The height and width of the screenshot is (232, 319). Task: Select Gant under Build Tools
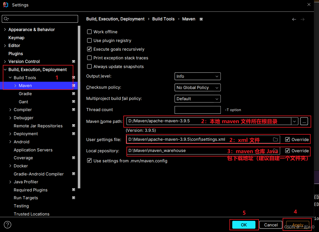pyautogui.click(x=24, y=102)
